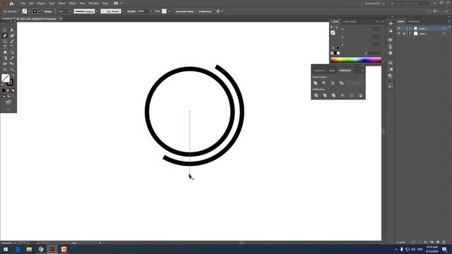Select the Gradient tool
452x254 pixels.
click(x=5, y=58)
